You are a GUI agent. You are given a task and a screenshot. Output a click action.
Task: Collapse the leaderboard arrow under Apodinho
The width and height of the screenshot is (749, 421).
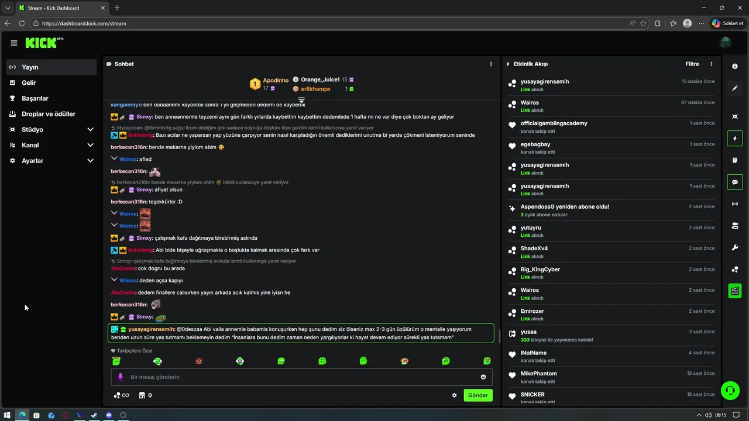coord(301,100)
